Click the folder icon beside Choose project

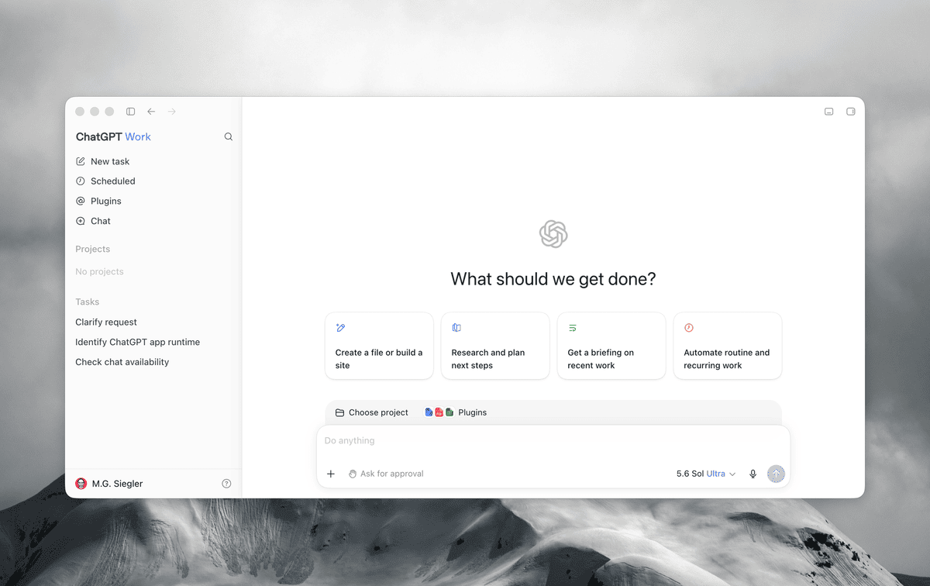(339, 412)
